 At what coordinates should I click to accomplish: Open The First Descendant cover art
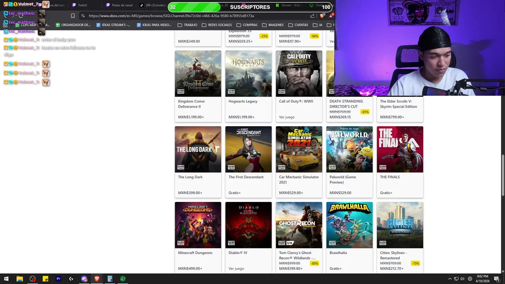click(249, 149)
